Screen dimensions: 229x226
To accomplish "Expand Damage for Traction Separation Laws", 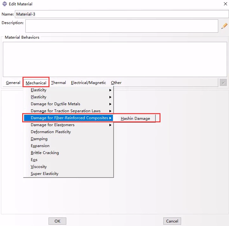I will (69, 111).
